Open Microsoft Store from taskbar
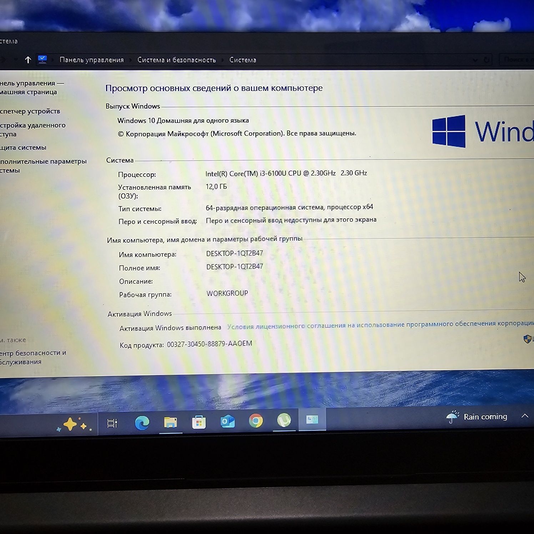The image size is (534, 534). pos(199,422)
